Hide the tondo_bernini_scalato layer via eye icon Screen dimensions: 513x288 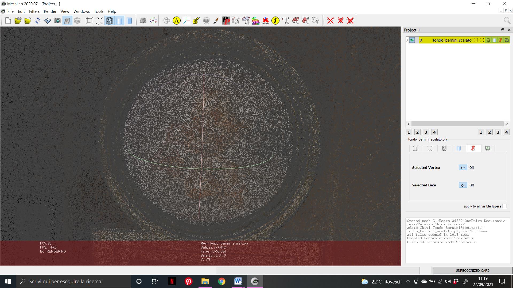pos(412,40)
